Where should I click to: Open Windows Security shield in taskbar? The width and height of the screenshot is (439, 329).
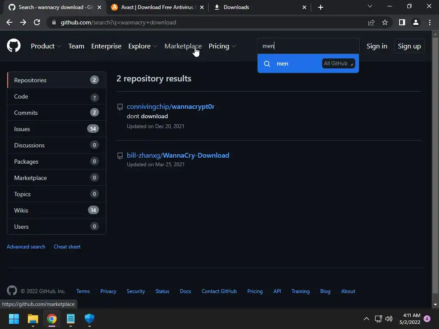90,319
